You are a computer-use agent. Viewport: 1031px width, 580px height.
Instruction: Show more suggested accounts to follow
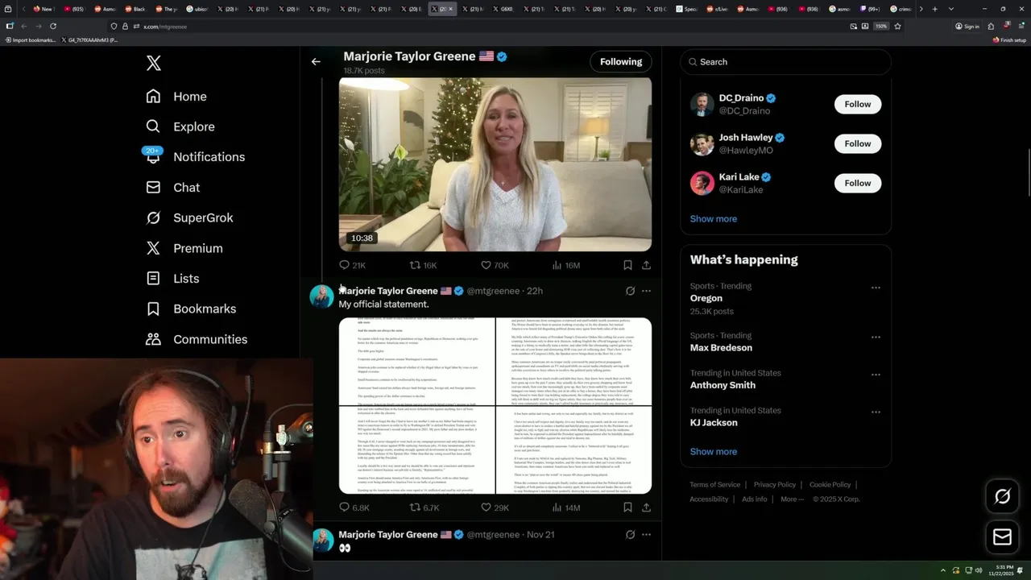713,218
